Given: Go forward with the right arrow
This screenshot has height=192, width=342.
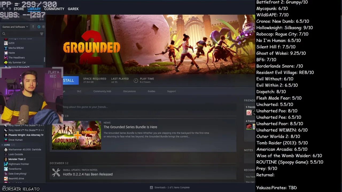Looking at the screenshot, I should point(10,9).
